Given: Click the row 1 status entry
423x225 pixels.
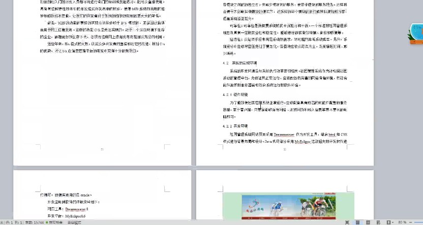Looking at the screenshot, I should click(x=9, y=222).
